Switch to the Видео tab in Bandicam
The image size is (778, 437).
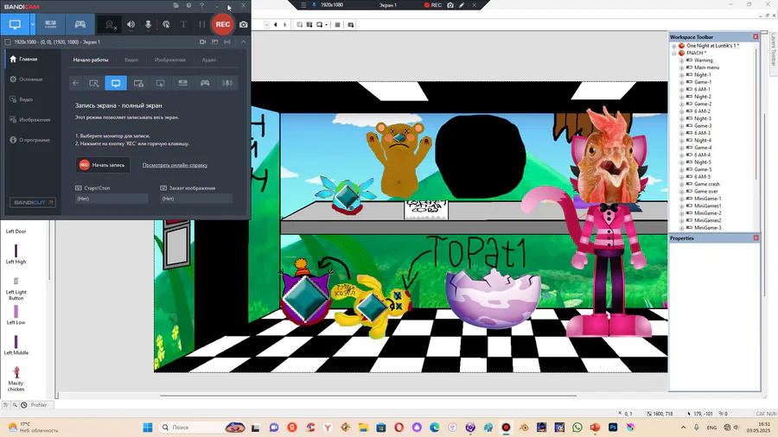point(131,60)
